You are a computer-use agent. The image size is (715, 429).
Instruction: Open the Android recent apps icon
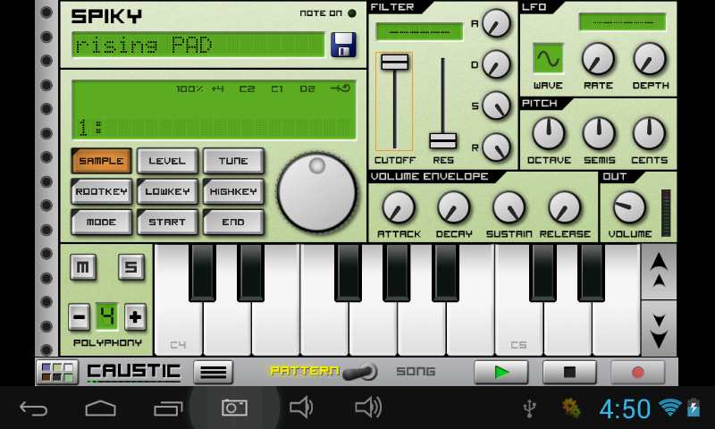click(168, 408)
